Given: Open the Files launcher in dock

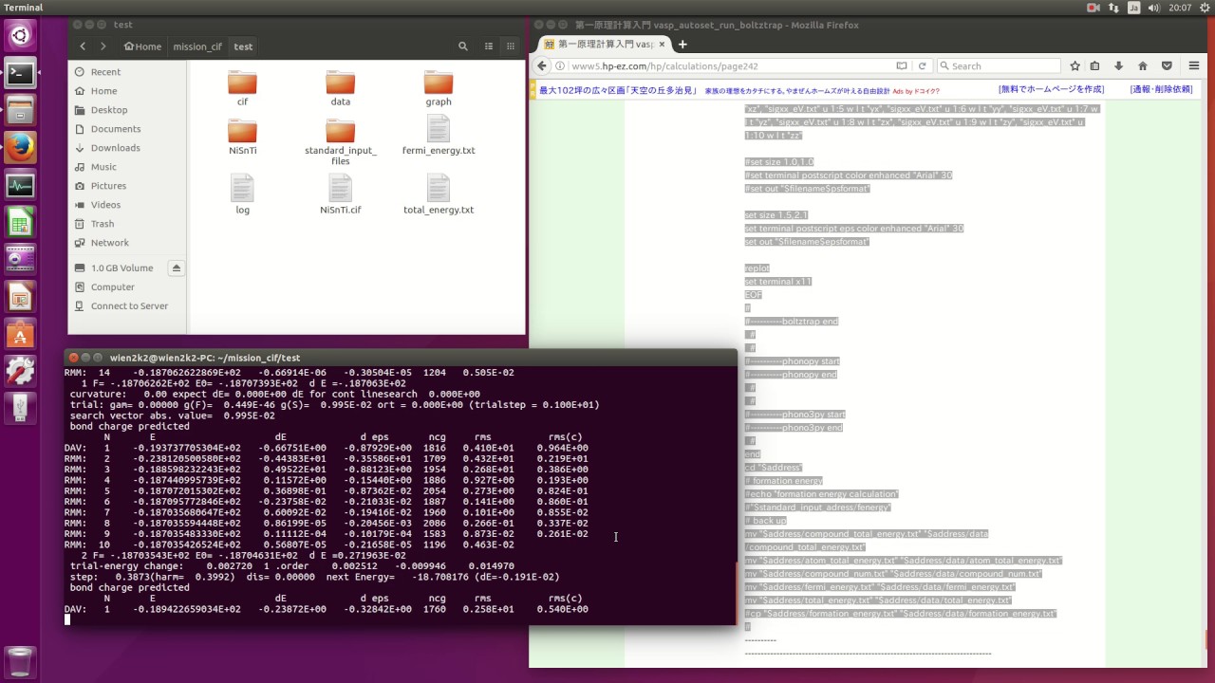Looking at the screenshot, I should click(x=20, y=110).
